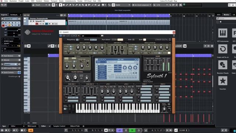Click the gear icon next to Akkord-Pads

click(x=83, y=126)
